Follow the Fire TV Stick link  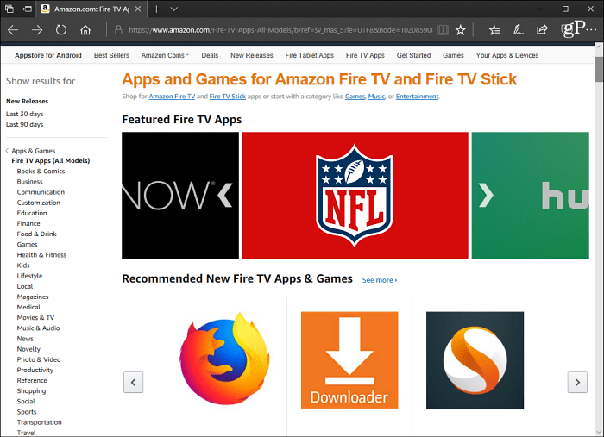[227, 97]
